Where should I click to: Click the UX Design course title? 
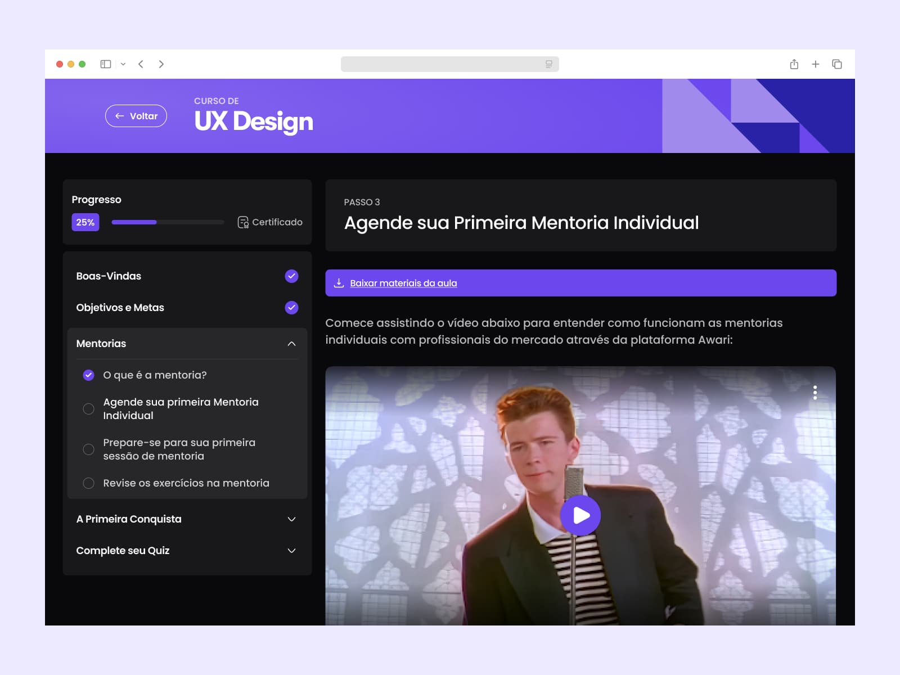(x=254, y=121)
